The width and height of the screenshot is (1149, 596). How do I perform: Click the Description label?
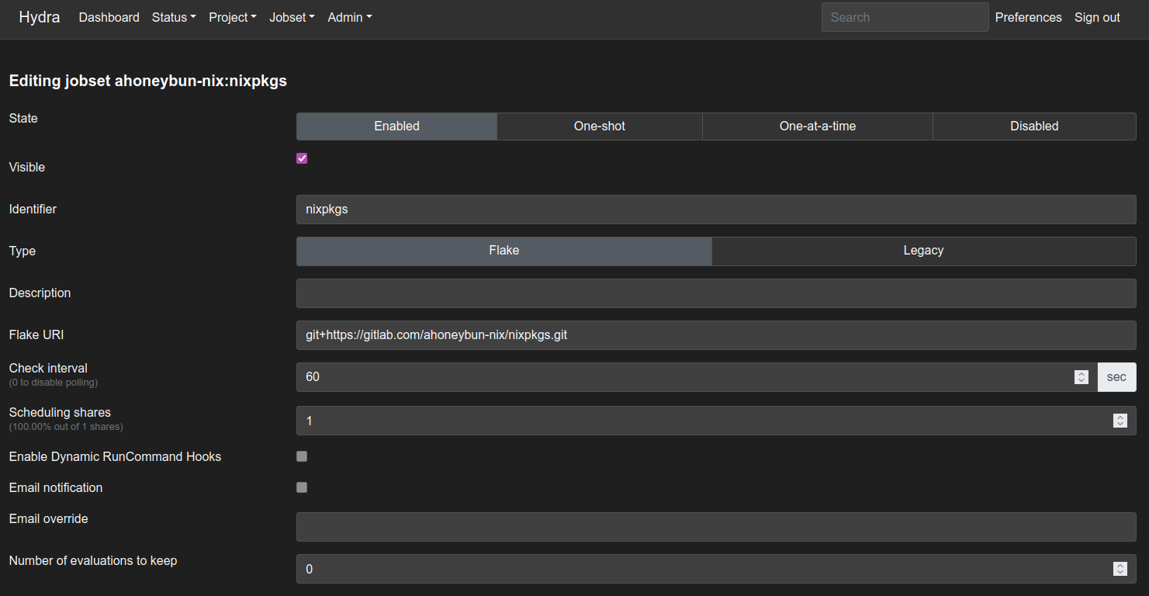(40, 293)
